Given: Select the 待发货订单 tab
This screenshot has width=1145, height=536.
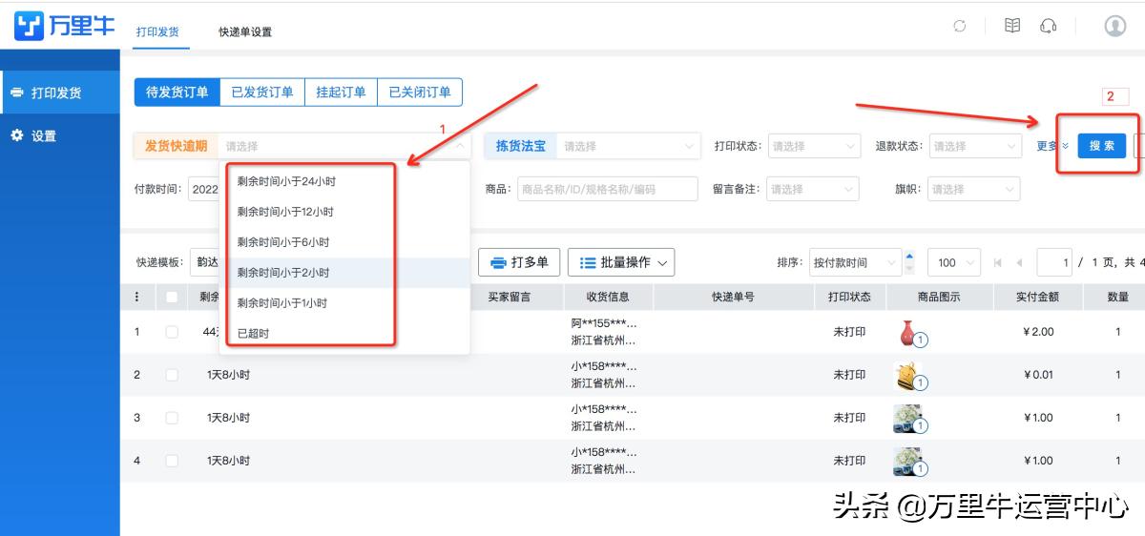Looking at the screenshot, I should pos(177,93).
